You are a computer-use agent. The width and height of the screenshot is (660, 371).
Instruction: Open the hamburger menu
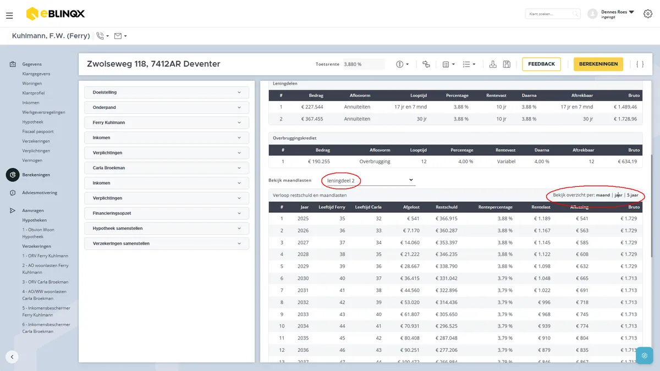[9, 16]
